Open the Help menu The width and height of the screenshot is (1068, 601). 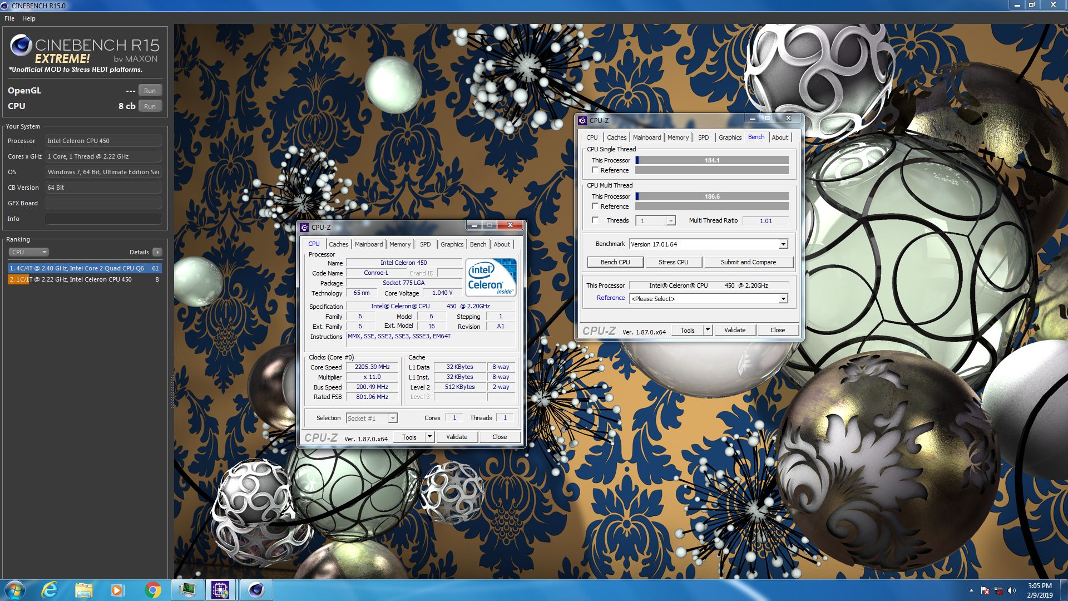[29, 18]
